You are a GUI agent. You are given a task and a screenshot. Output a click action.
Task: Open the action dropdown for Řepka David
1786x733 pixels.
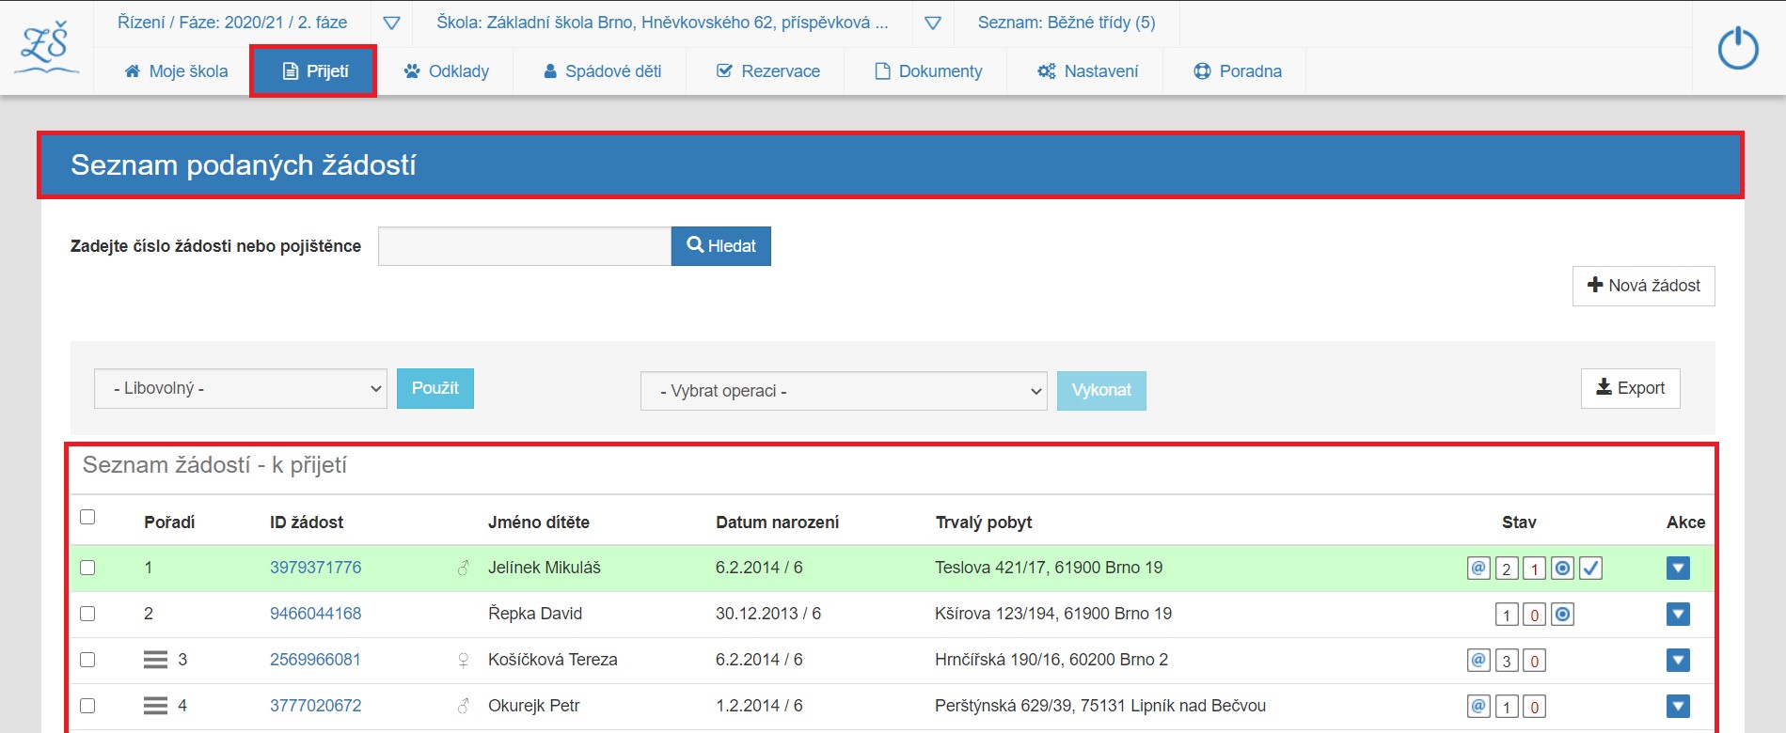pyautogui.click(x=1678, y=615)
